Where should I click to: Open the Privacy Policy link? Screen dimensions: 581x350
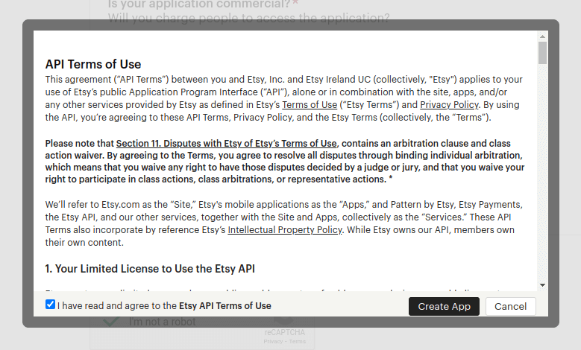449,105
